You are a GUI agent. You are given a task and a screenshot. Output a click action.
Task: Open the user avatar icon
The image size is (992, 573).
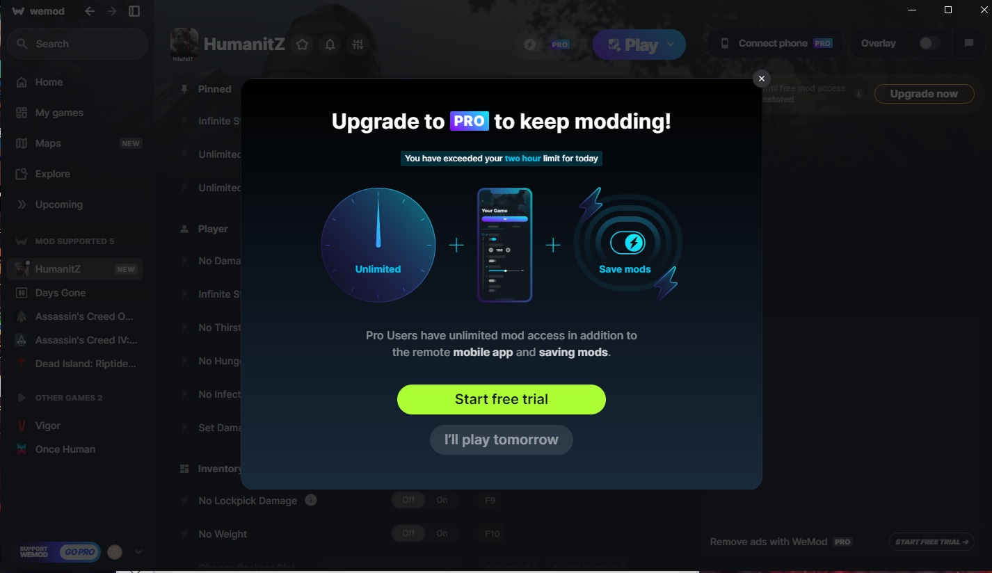tap(115, 551)
